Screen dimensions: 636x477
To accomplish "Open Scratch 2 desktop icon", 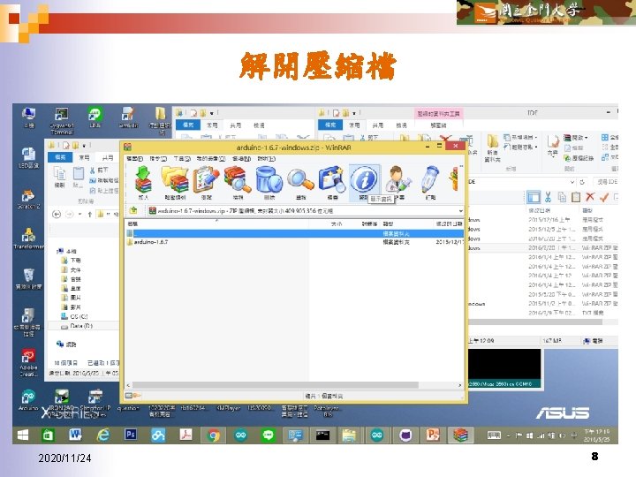I will tap(28, 200).
